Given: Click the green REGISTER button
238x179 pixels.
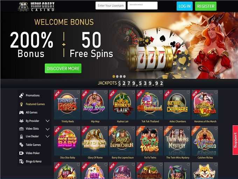Looking at the screenshot, I should point(206,6).
